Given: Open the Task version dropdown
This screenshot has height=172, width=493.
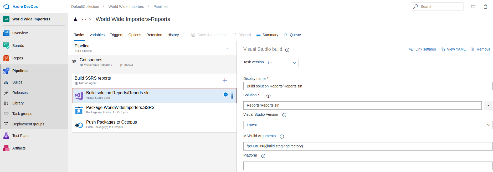Looking at the screenshot, I should coord(281,63).
